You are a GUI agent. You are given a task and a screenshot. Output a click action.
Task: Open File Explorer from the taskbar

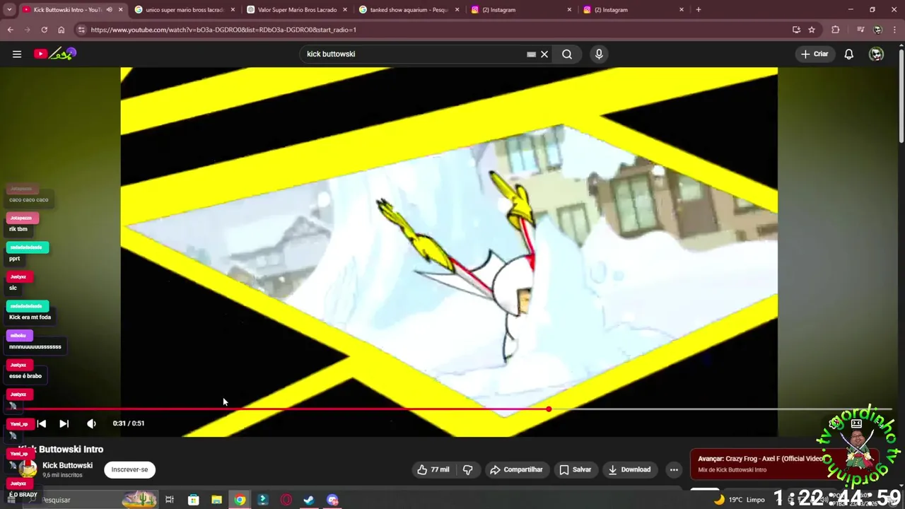(216, 500)
